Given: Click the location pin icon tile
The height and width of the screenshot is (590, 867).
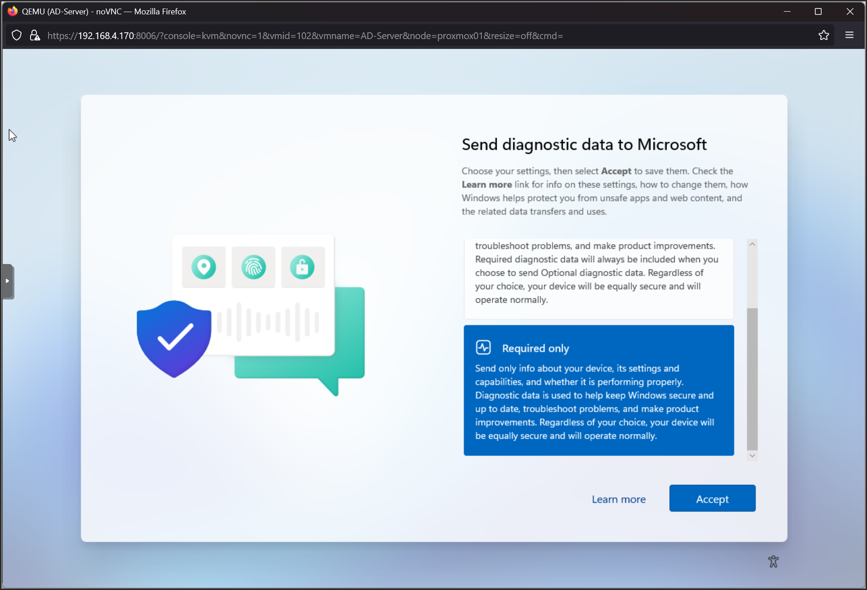Looking at the screenshot, I should [x=204, y=267].
